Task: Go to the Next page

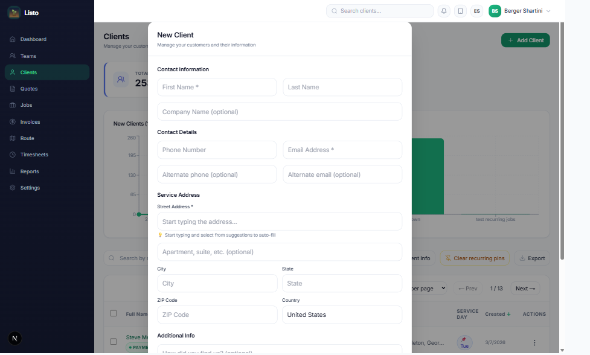Action: click(525, 289)
